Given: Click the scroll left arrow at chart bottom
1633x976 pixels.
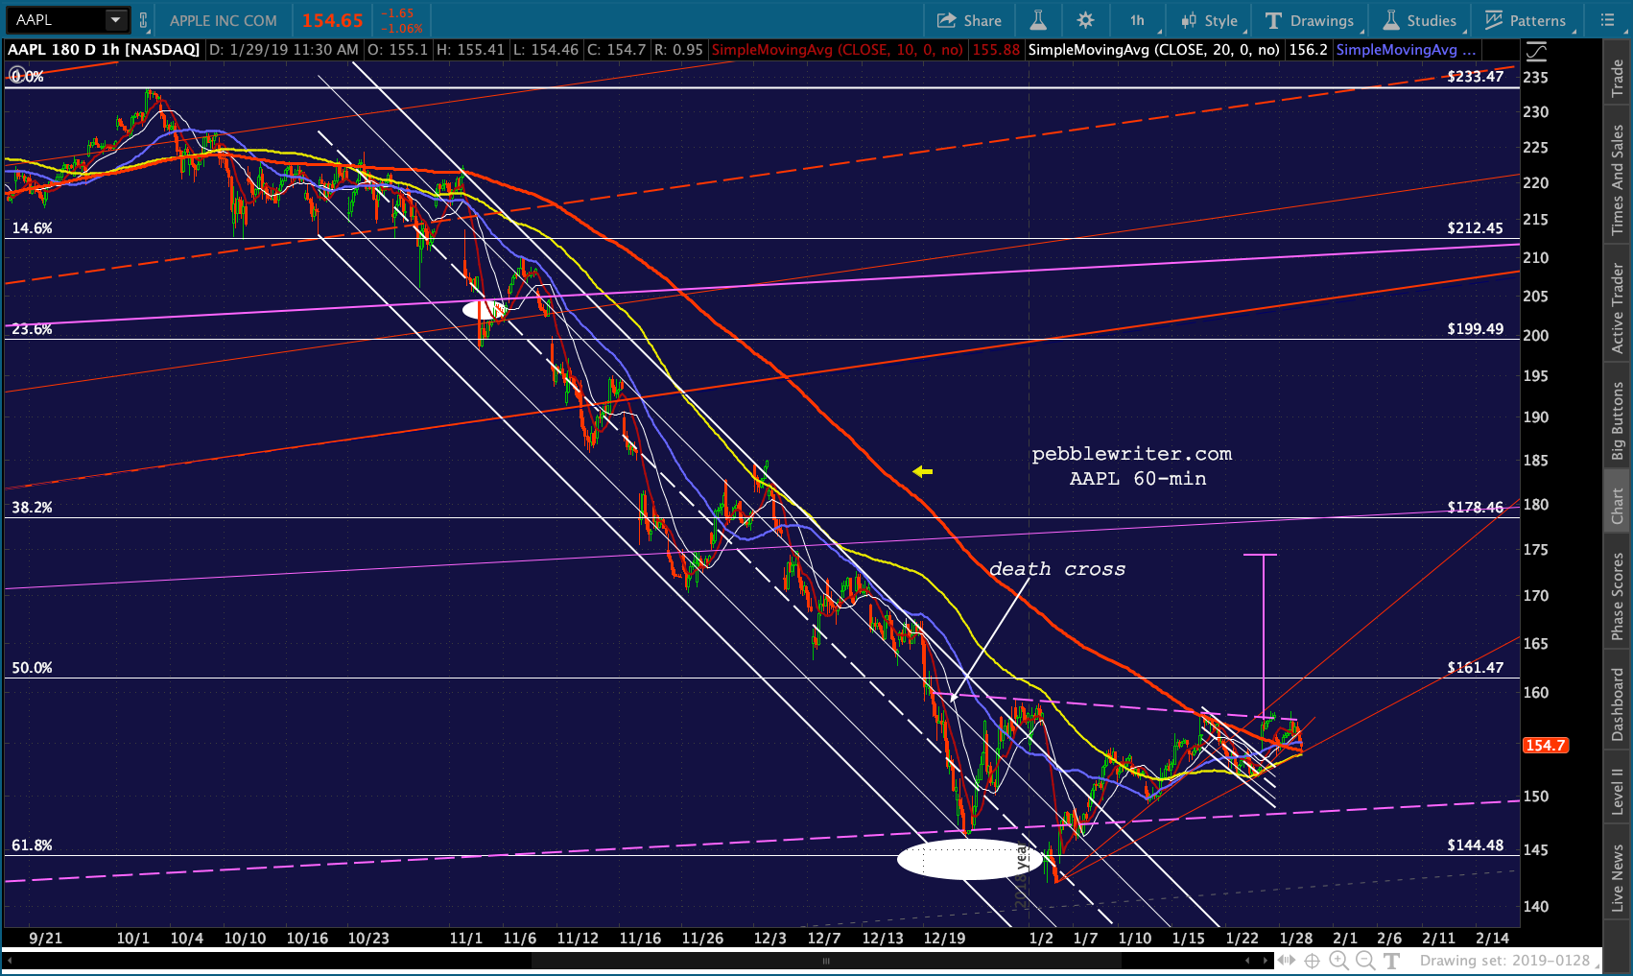Looking at the screenshot, I should tap(1247, 960).
